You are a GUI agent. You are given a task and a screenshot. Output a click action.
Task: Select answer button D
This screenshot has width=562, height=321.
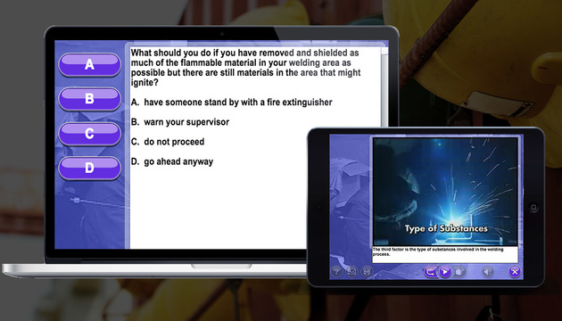89,168
